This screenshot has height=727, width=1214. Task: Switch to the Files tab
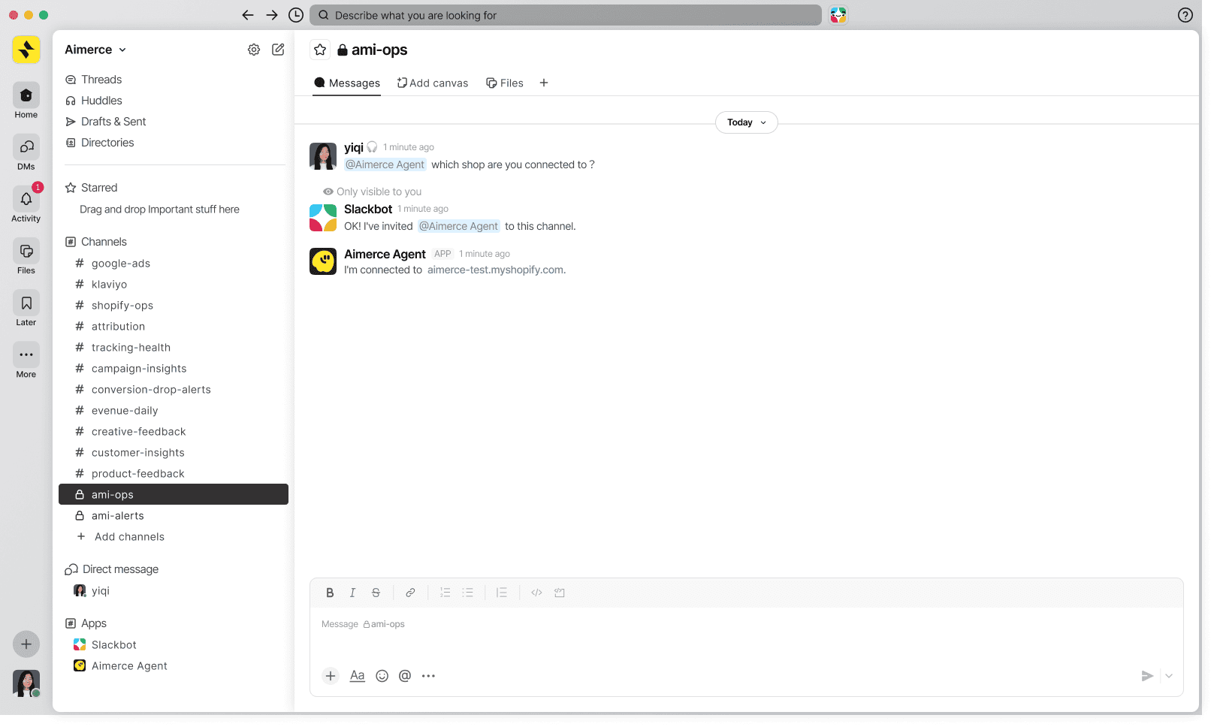[x=505, y=83]
